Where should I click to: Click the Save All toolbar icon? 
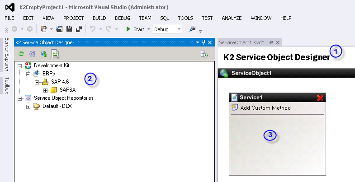point(79,29)
